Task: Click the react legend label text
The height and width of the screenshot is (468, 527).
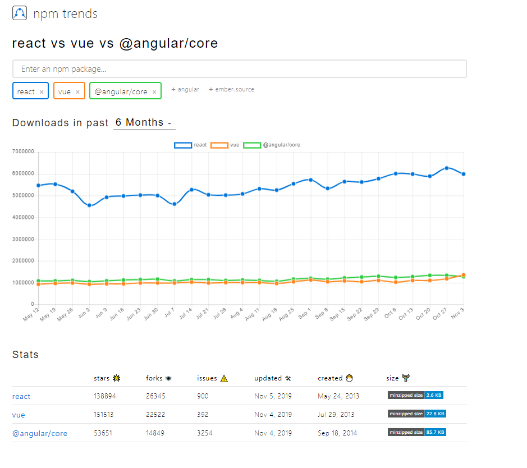Action: [x=200, y=145]
